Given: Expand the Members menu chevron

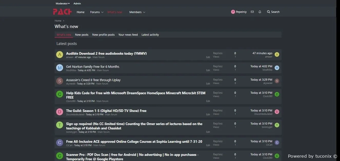Looking at the screenshot, I should pyautogui.click(x=144, y=12).
